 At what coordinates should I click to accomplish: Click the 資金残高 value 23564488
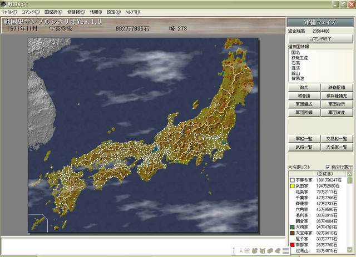tap(321, 31)
